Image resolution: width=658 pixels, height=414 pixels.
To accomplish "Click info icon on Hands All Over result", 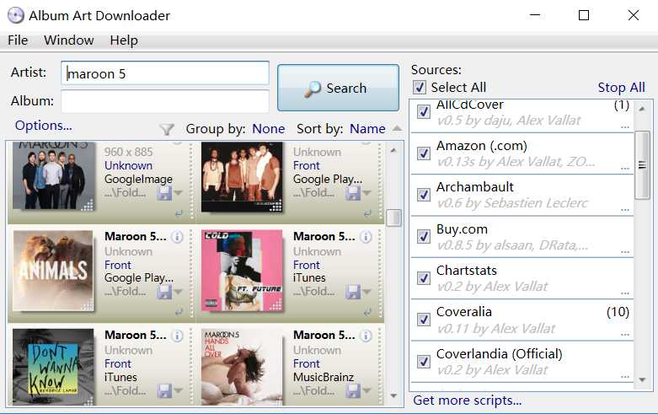I will point(366,336).
